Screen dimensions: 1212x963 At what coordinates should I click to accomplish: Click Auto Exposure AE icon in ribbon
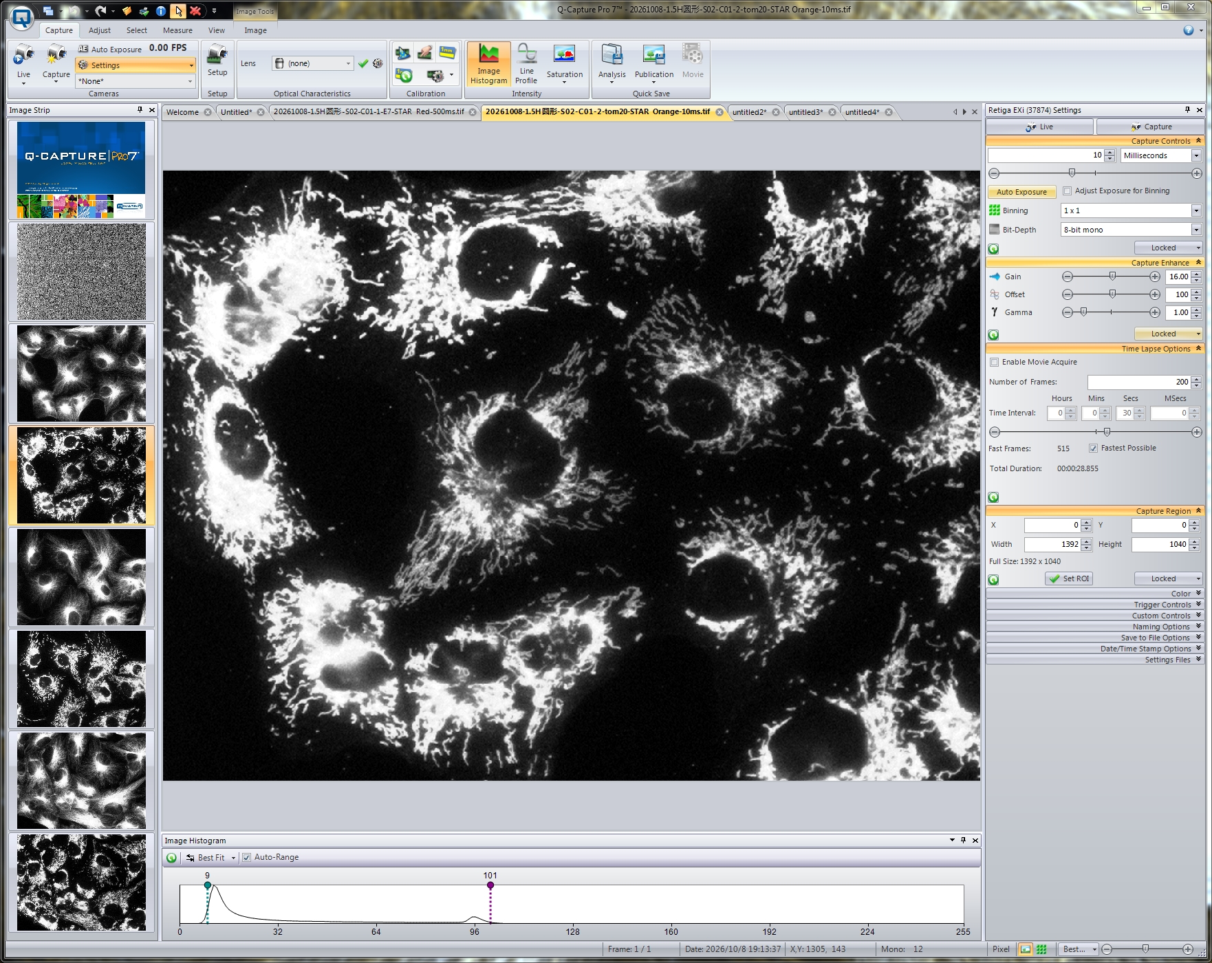click(83, 49)
